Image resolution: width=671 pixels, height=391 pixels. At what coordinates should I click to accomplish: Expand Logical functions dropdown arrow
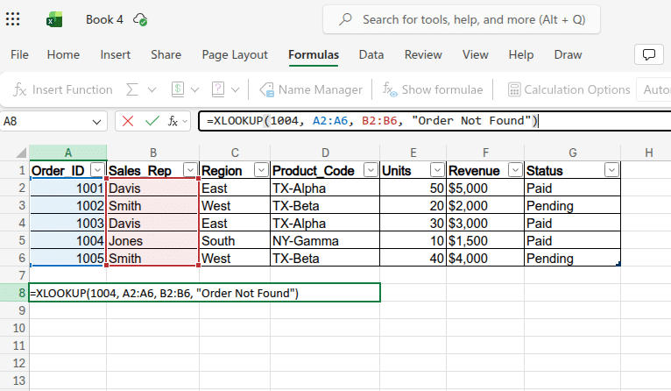235,90
